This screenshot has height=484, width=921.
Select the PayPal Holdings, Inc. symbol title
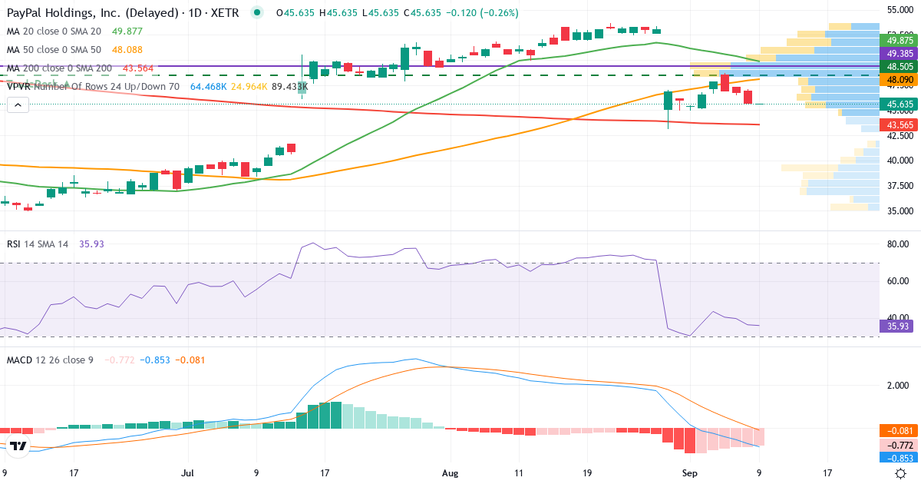point(121,12)
